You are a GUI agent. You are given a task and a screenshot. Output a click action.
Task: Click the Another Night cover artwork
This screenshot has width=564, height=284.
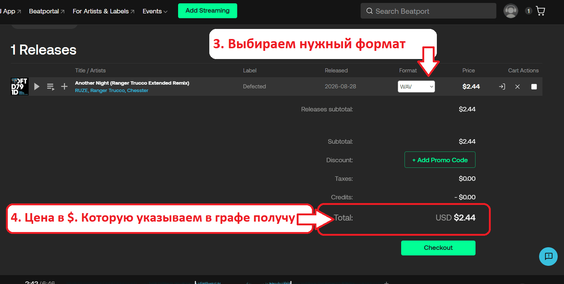click(20, 86)
